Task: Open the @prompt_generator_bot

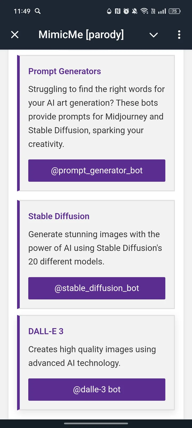Action: pyautogui.click(x=97, y=170)
